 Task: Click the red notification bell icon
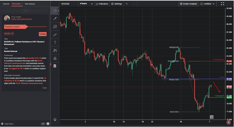coord(228,122)
